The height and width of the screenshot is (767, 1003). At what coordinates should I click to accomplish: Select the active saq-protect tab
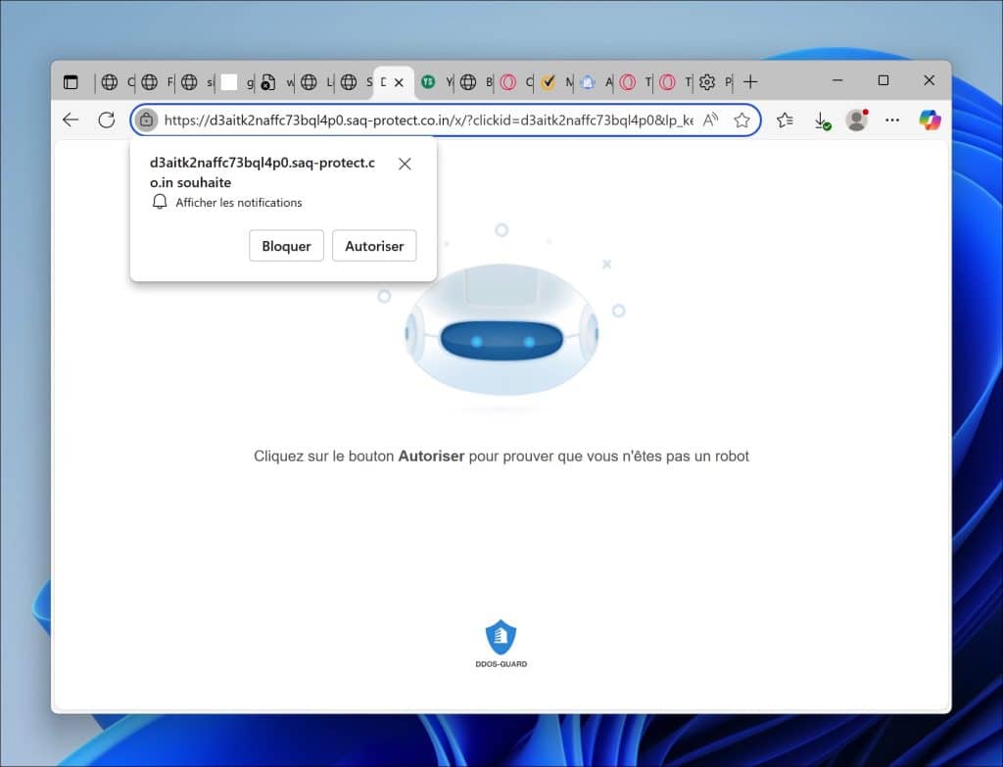(382, 82)
